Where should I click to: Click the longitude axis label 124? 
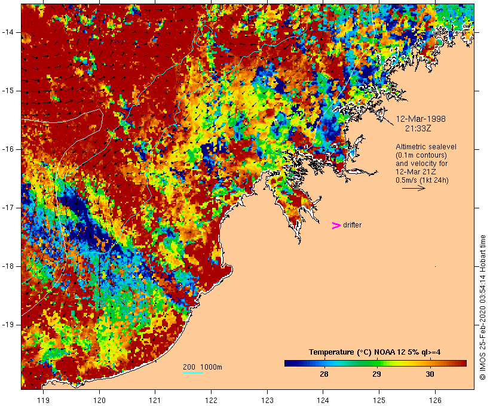[x=323, y=400]
